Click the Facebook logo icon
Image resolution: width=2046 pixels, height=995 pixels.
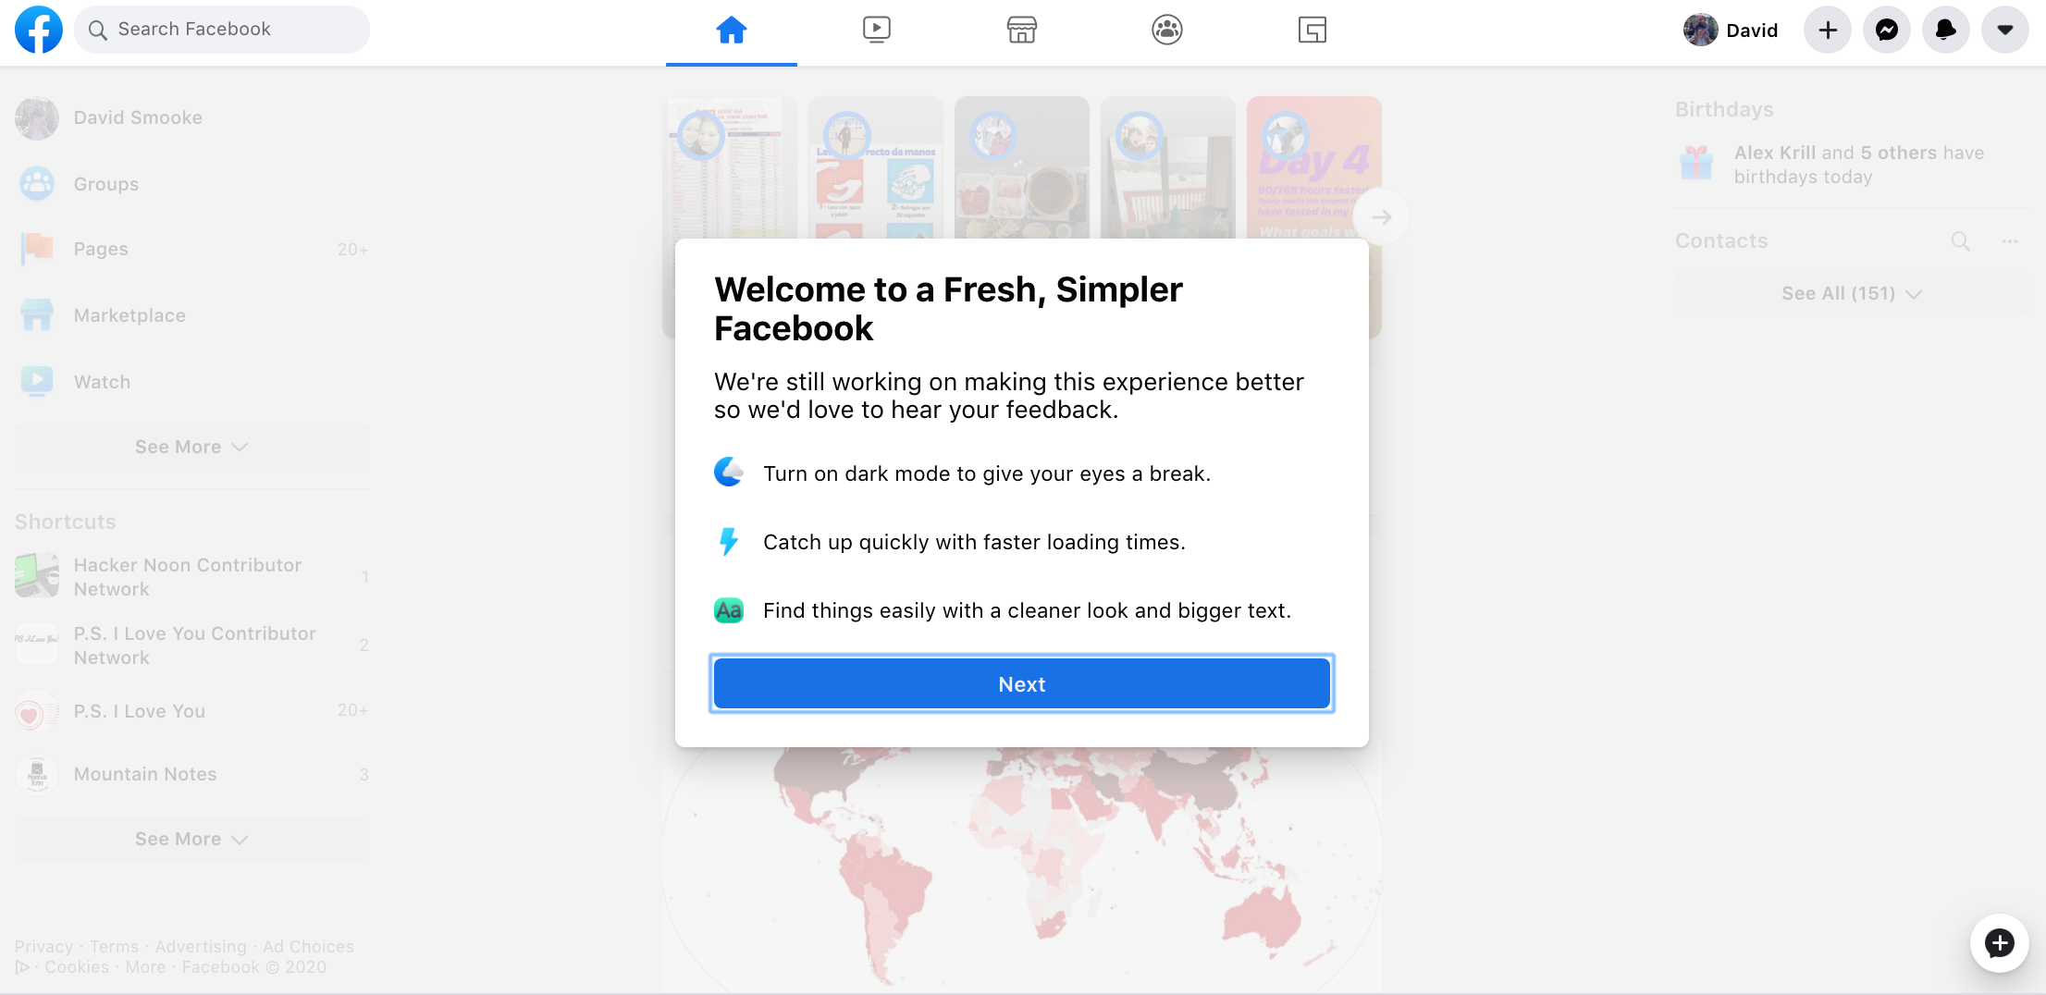pyautogui.click(x=39, y=30)
